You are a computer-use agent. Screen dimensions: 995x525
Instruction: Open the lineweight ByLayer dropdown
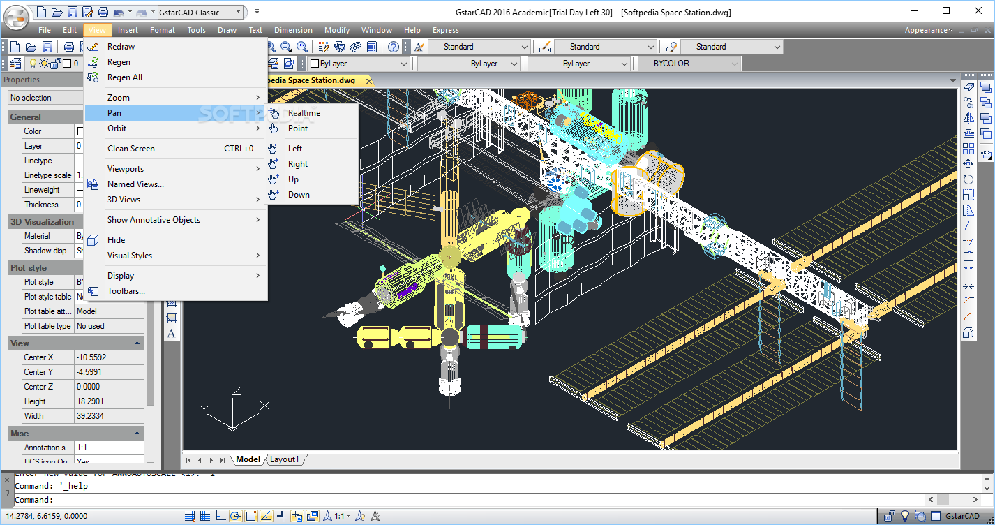(579, 64)
